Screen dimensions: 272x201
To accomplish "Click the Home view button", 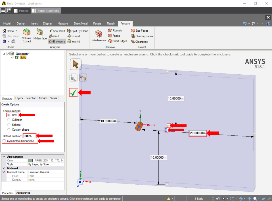I will [x=8, y=31].
